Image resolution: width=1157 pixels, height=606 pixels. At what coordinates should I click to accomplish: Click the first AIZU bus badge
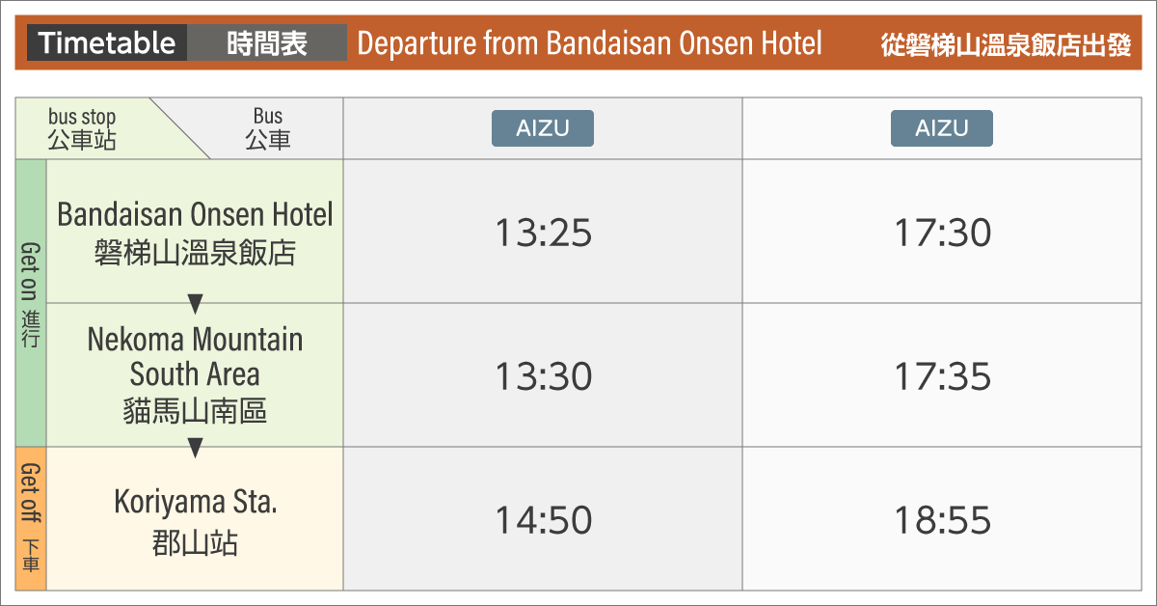[543, 128]
